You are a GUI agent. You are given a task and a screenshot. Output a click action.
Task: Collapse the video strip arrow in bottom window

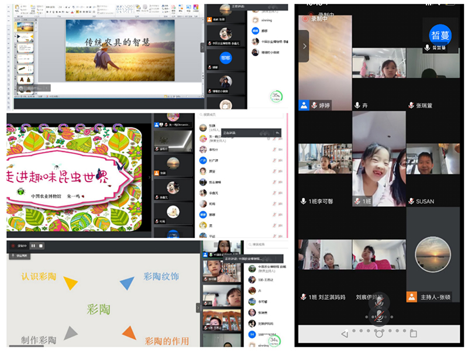tap(198, 308)
